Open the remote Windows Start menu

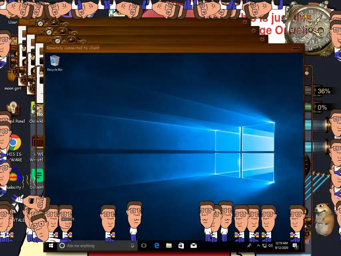pyautogui.click(x=51, y=246)
